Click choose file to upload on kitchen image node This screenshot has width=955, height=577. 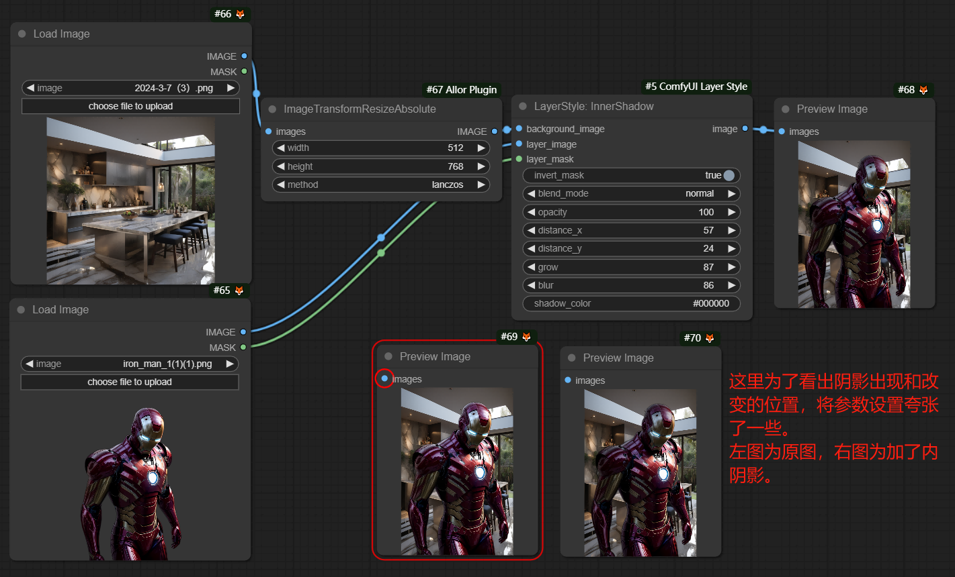[130, 106]
